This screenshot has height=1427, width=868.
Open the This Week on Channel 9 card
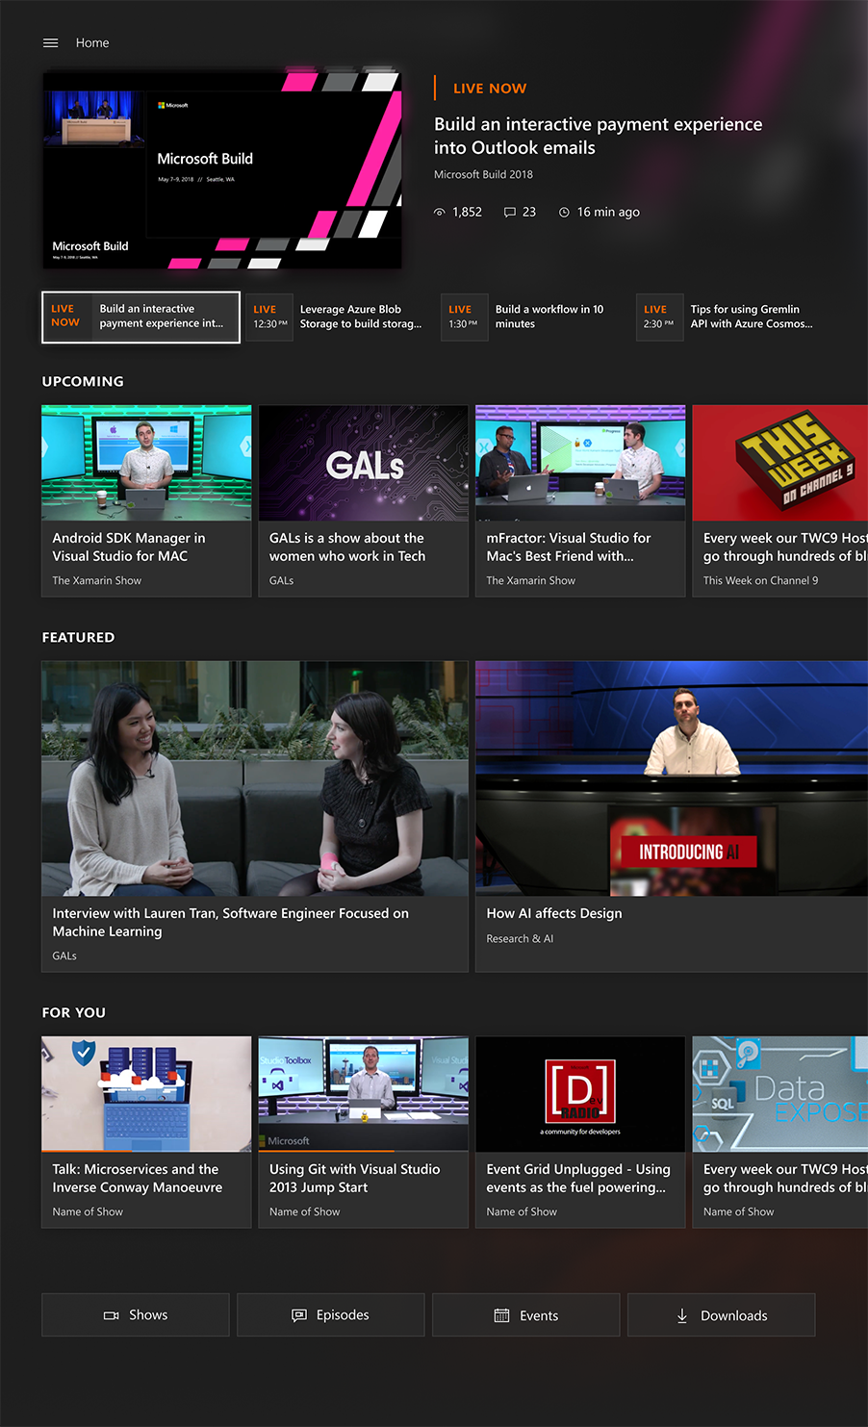780,500
